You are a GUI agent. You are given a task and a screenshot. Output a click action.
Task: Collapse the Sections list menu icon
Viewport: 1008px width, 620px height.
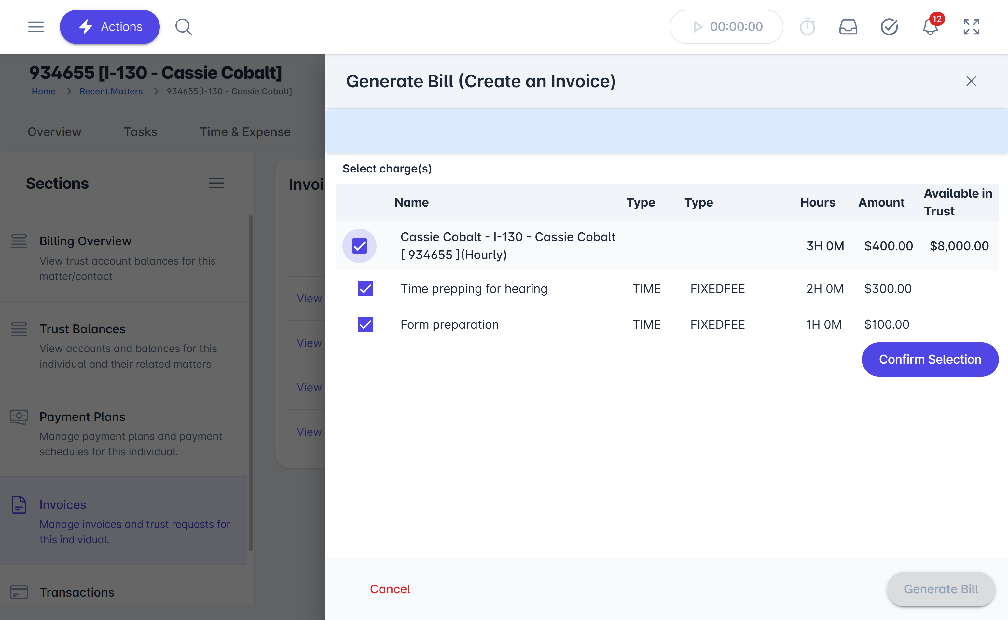click(216, 183)
